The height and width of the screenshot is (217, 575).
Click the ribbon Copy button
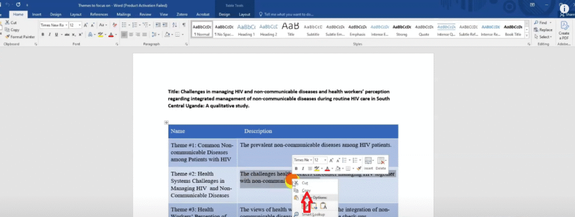(12, 30)
